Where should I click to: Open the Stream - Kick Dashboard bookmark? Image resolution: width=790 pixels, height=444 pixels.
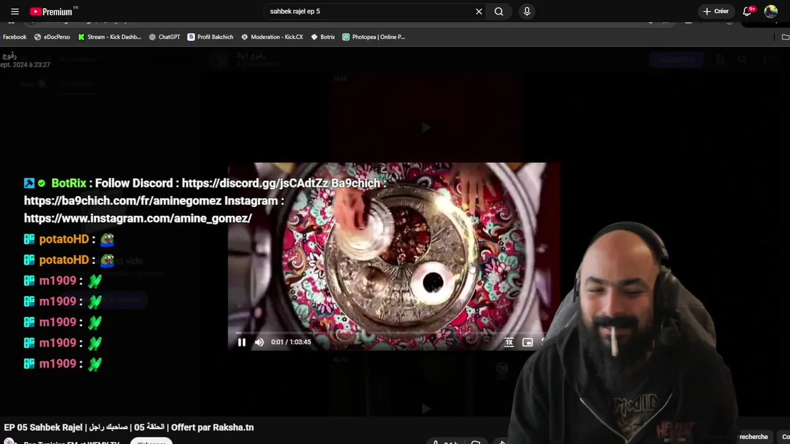[110, 37]
